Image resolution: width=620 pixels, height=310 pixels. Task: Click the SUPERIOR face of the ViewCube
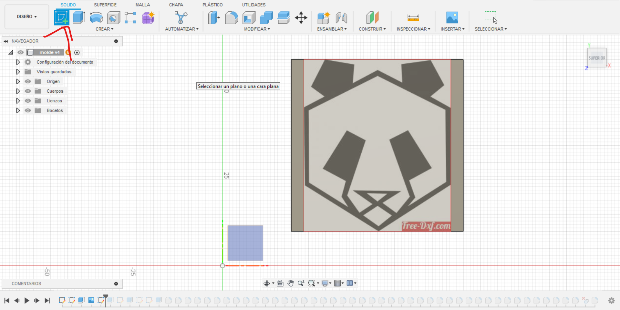tap(597, 58)
